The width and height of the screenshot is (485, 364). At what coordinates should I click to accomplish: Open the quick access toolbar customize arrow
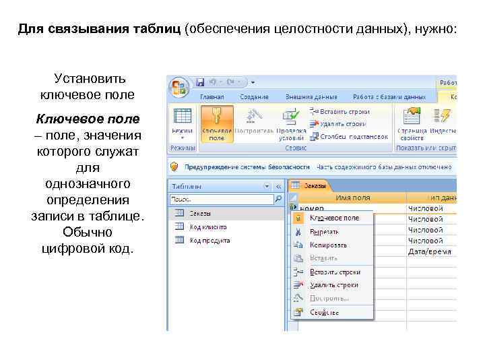click(253, 83)
